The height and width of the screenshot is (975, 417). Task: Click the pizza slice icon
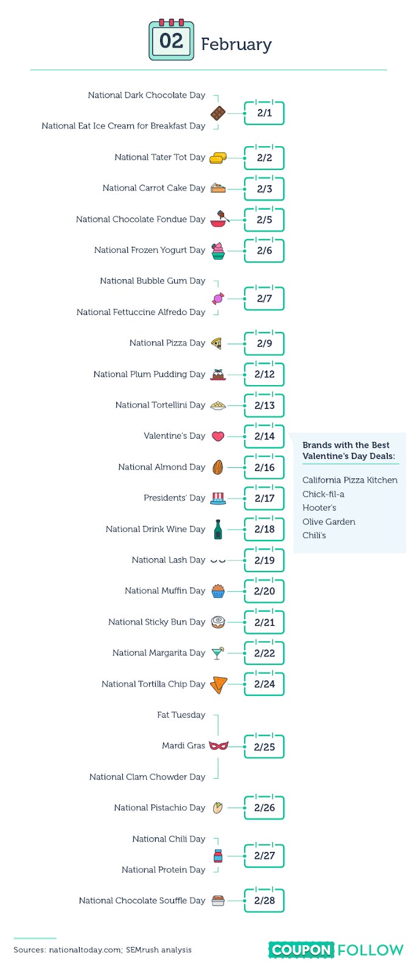tap(217, 343)
